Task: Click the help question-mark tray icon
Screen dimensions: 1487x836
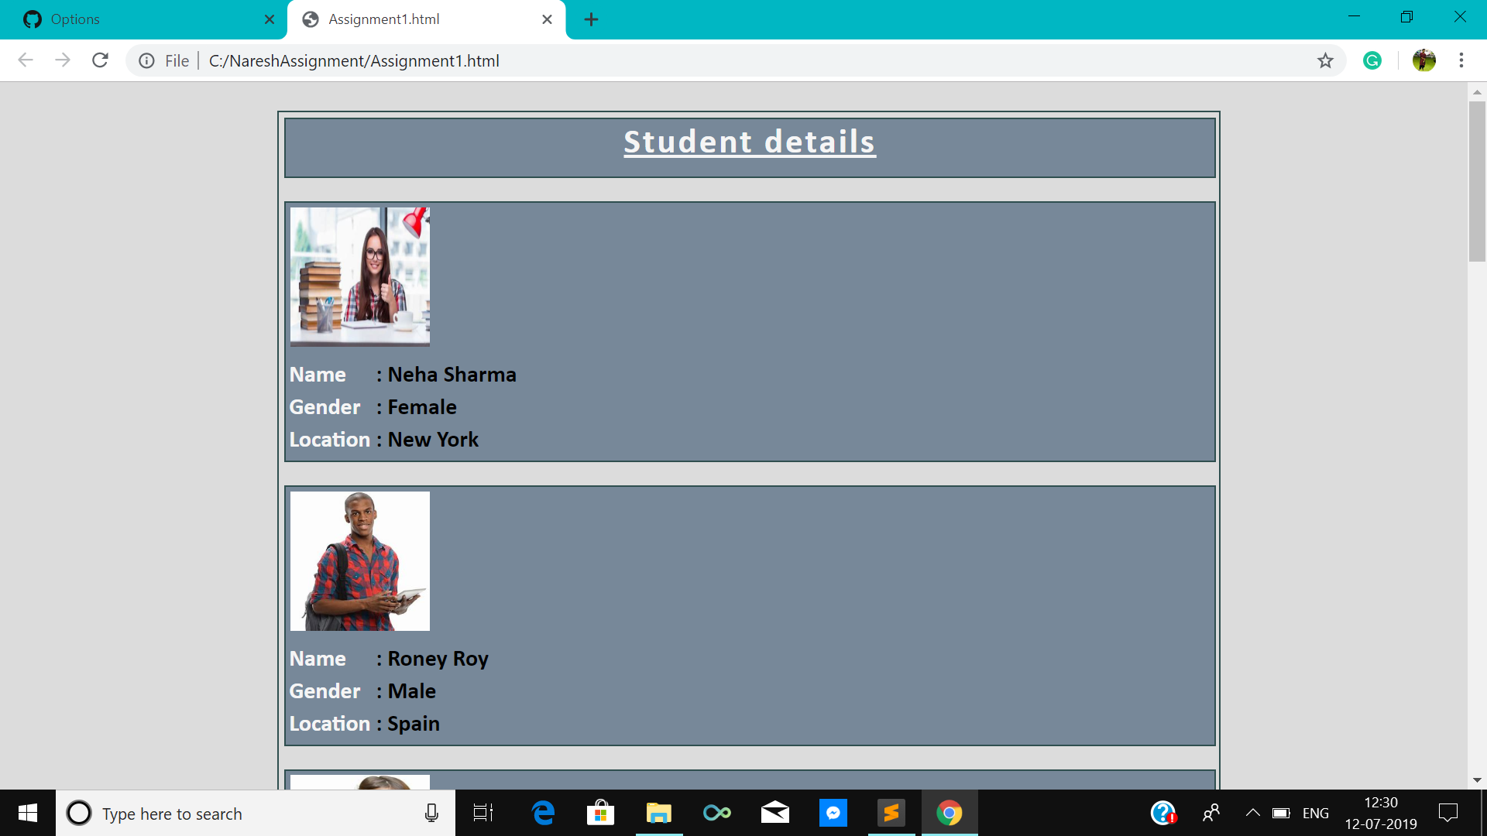Action: [x=1163, y=813]
